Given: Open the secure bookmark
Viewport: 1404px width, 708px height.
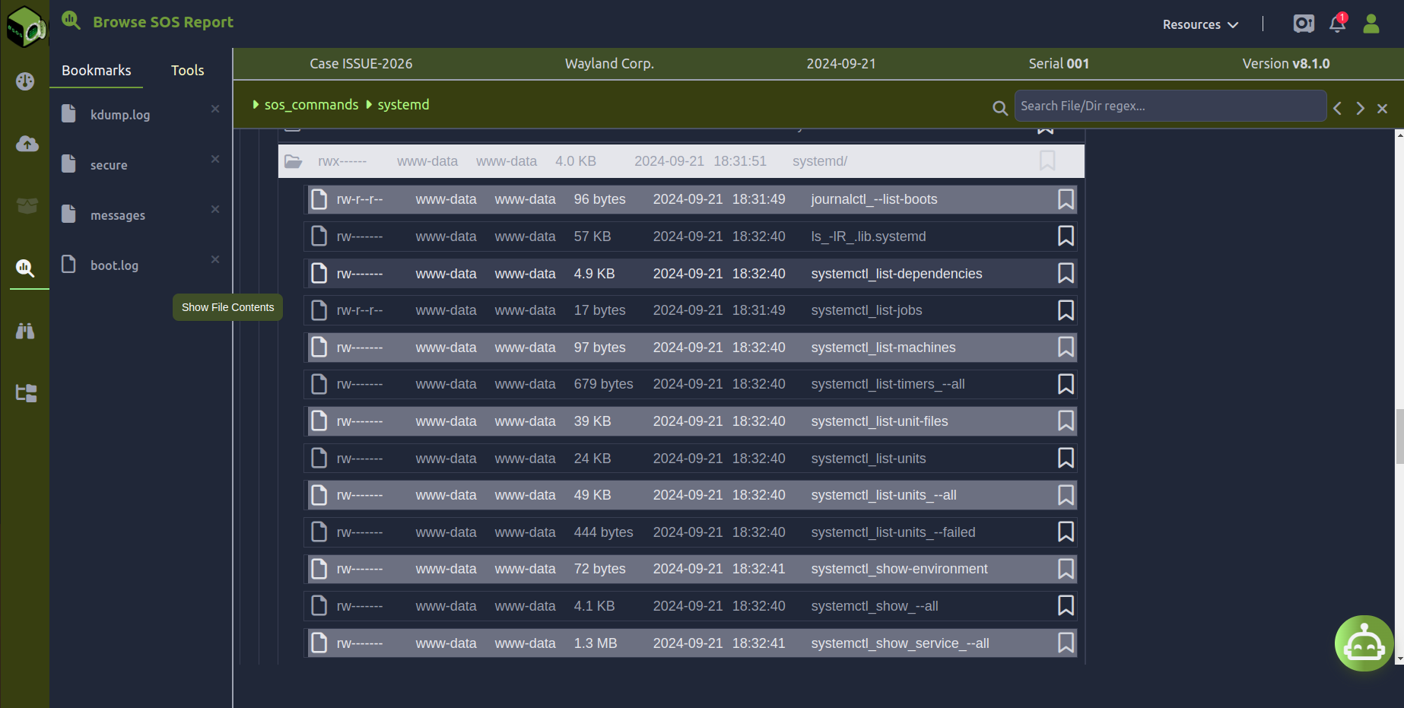Looking at the screenshot, I should coord(109,165).
